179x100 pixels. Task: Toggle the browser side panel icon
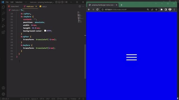pyautogui.click(x=166, y=9)
